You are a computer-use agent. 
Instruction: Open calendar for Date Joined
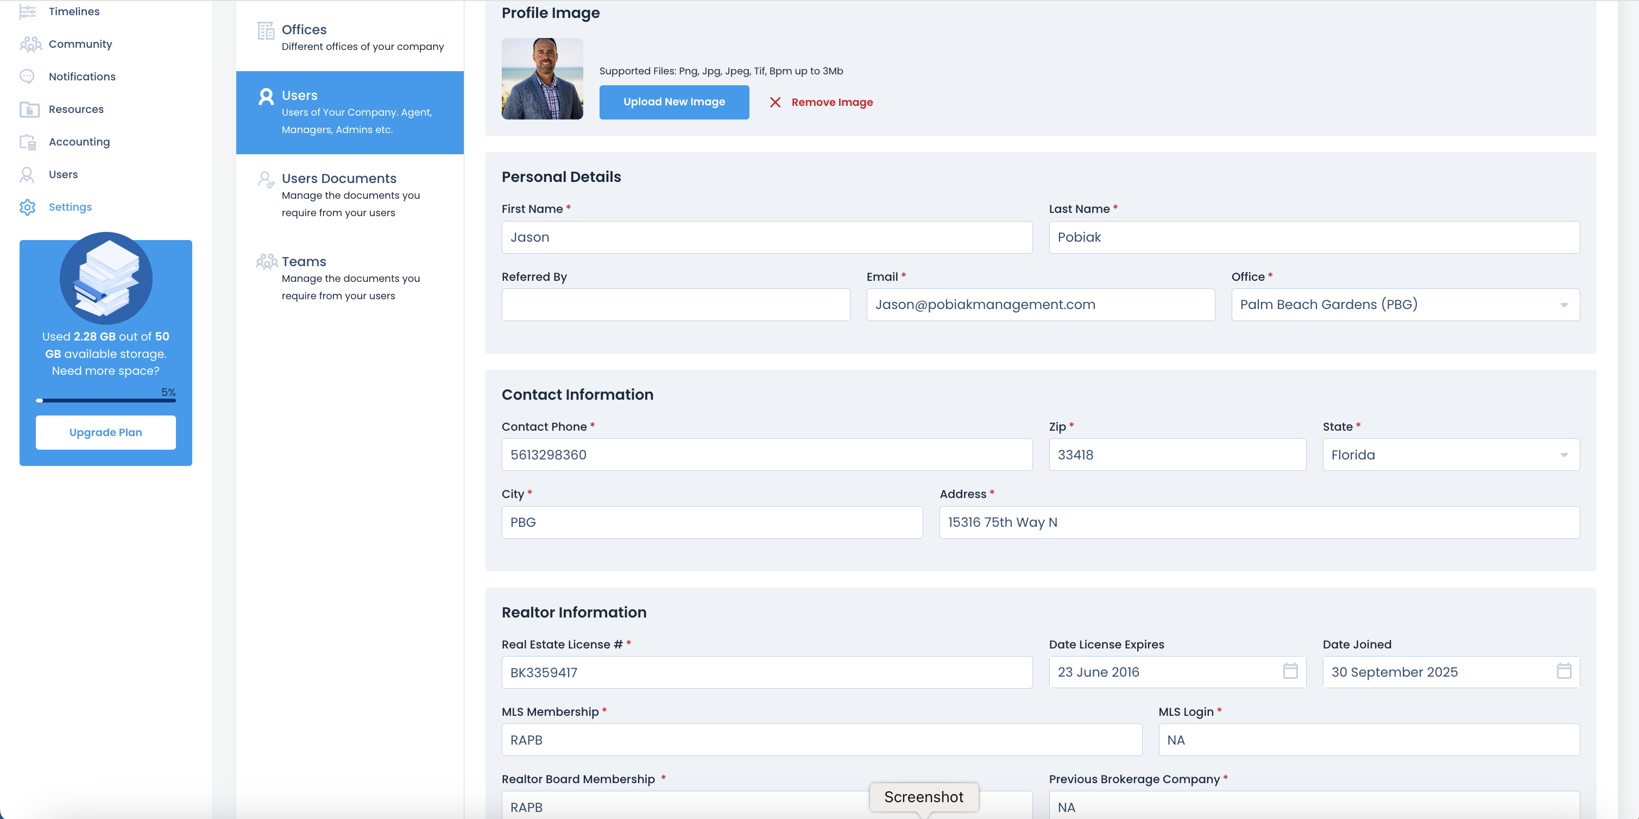(x=1564, y=671)
